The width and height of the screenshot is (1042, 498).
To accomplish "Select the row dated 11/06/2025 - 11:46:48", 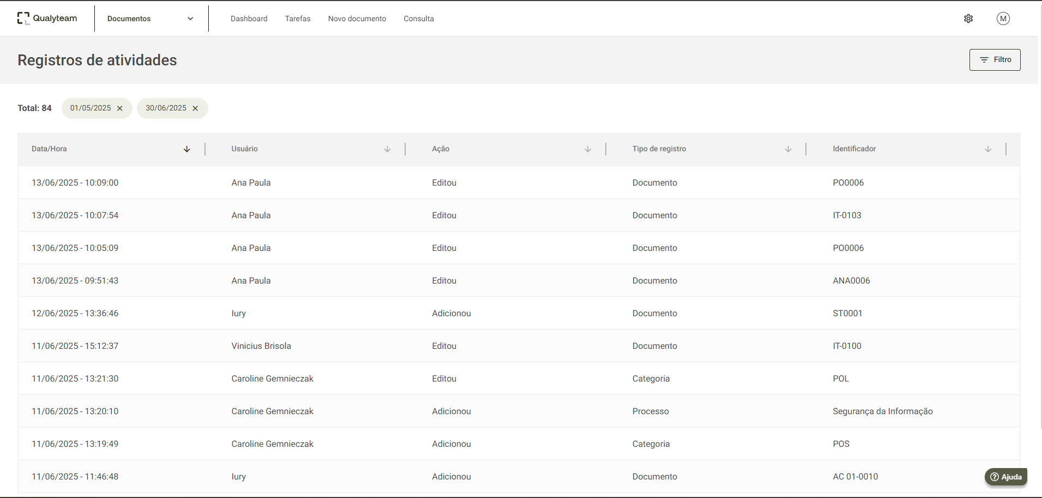I will [x=519, y=477].
